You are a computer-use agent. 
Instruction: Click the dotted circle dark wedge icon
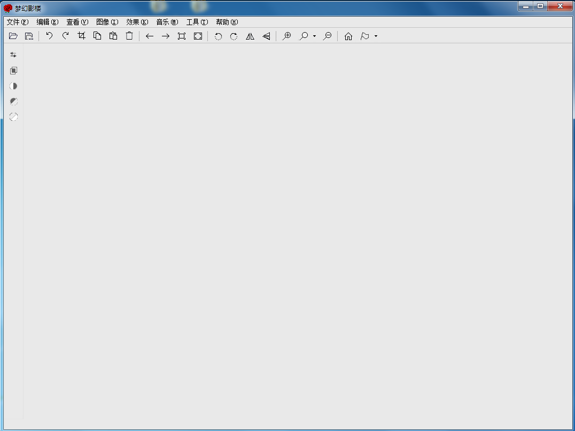click(13, 101)
